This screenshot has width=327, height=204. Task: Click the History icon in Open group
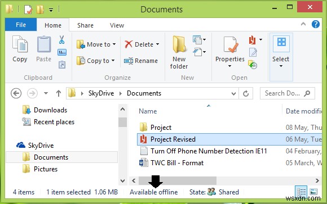[253, 65]
